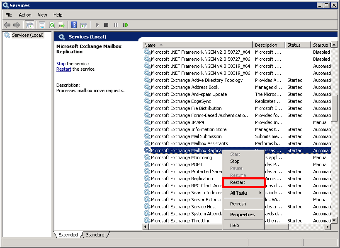This screenshot has width=340, height=248.
Task: Click gear icon of Microsoft Exchange Monitoring
Action: (x=147, y=157)
